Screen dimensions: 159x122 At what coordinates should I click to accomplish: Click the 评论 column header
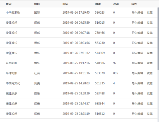[116, 4]
